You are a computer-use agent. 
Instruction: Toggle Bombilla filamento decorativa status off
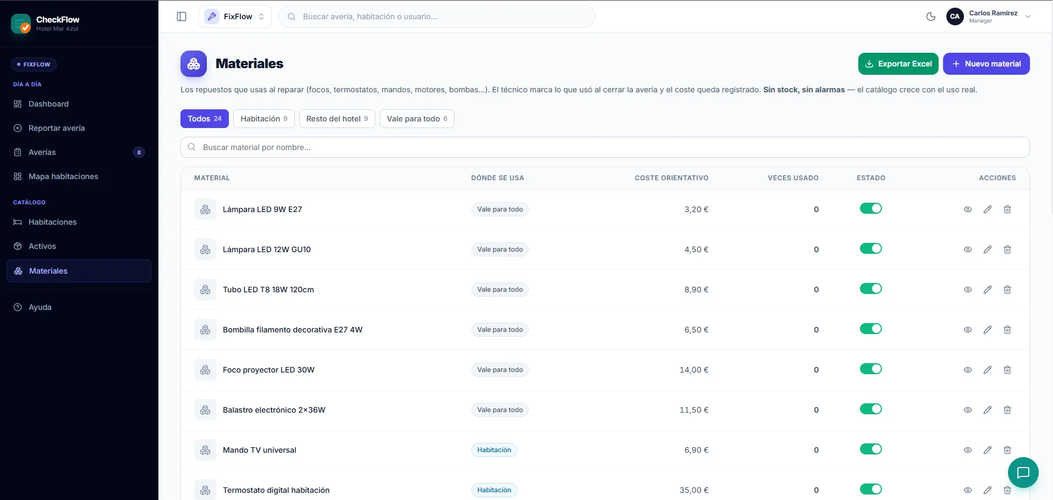point(871,329)
